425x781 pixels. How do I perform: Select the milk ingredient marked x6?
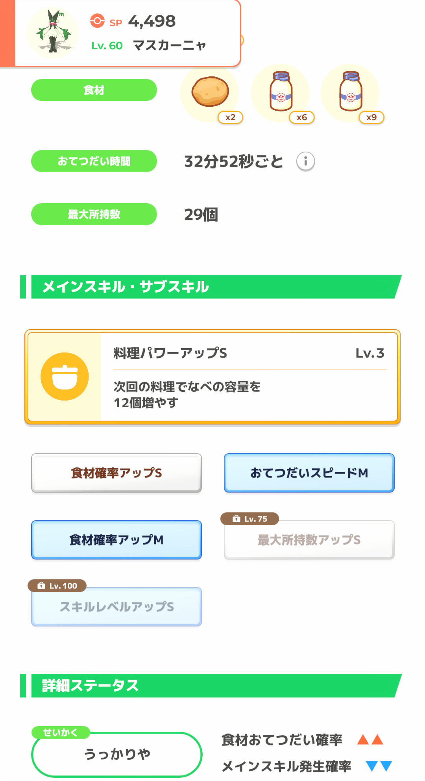[x=281, y=92]
